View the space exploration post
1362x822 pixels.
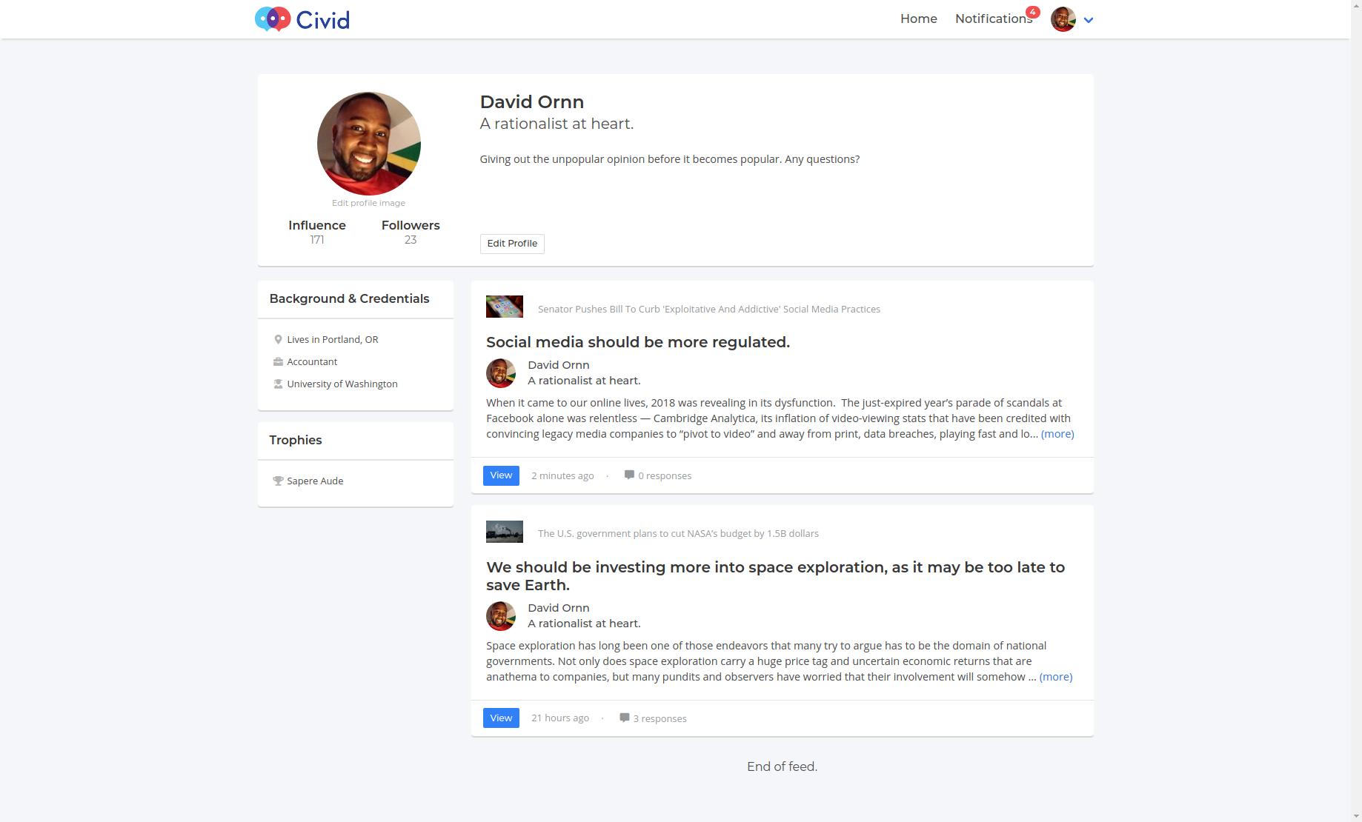[501, 718]
